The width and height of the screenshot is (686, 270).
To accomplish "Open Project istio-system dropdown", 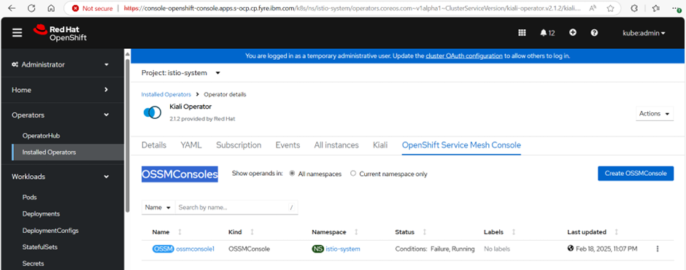I will click(181, 73).
